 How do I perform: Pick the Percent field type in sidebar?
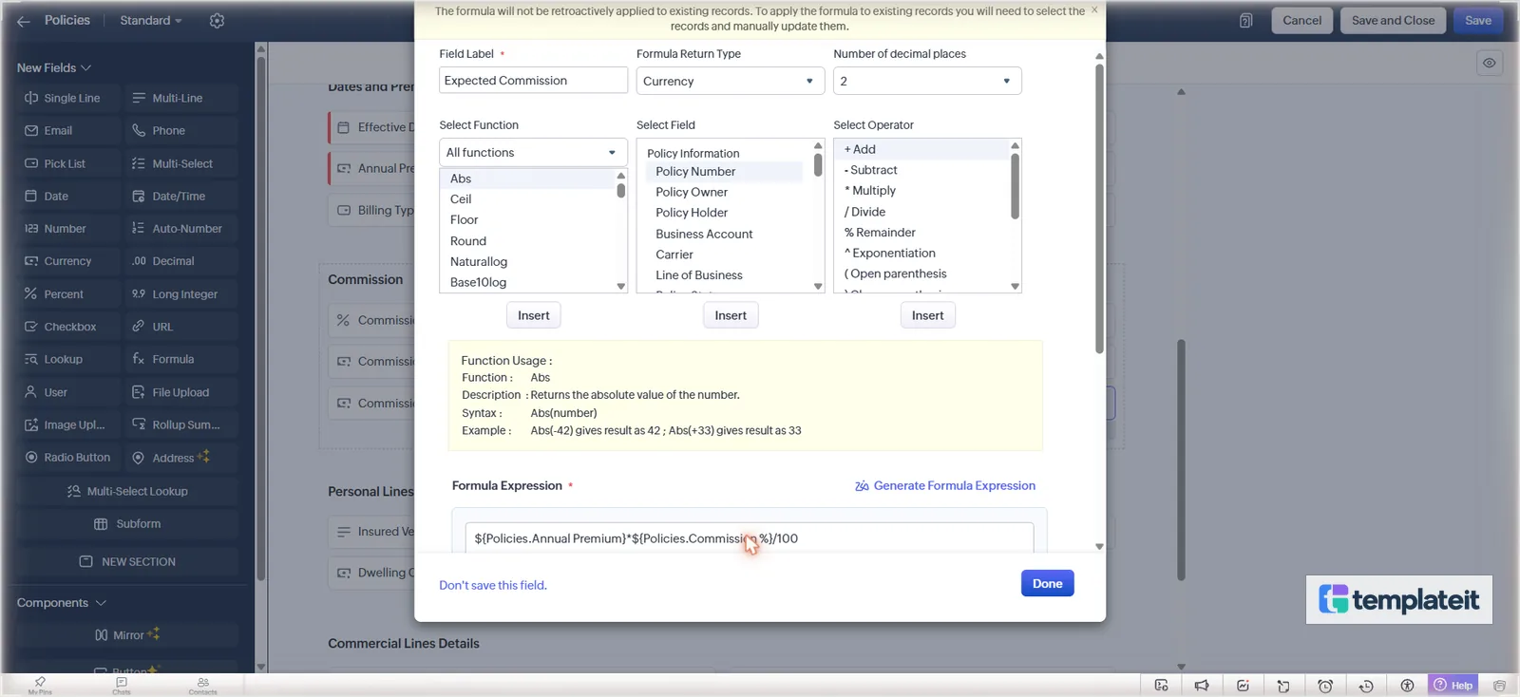(x=69, y=294)
